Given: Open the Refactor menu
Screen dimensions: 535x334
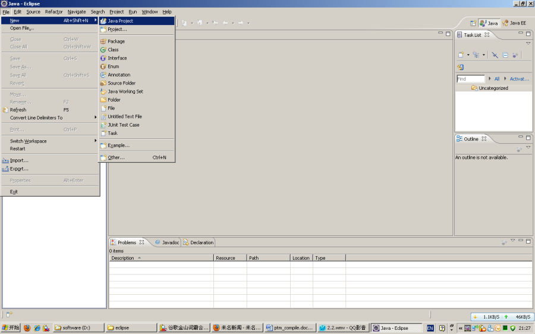Looking at the screenshot, I should click(x=54, y=12).
